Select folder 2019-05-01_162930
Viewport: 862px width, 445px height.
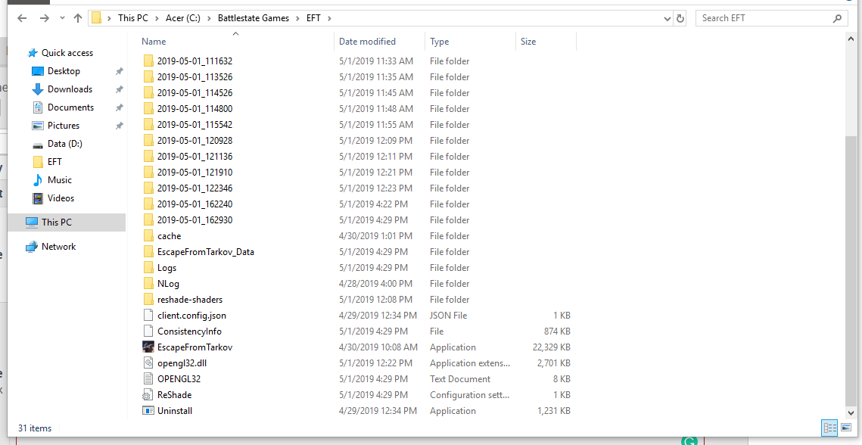[194, 220]
